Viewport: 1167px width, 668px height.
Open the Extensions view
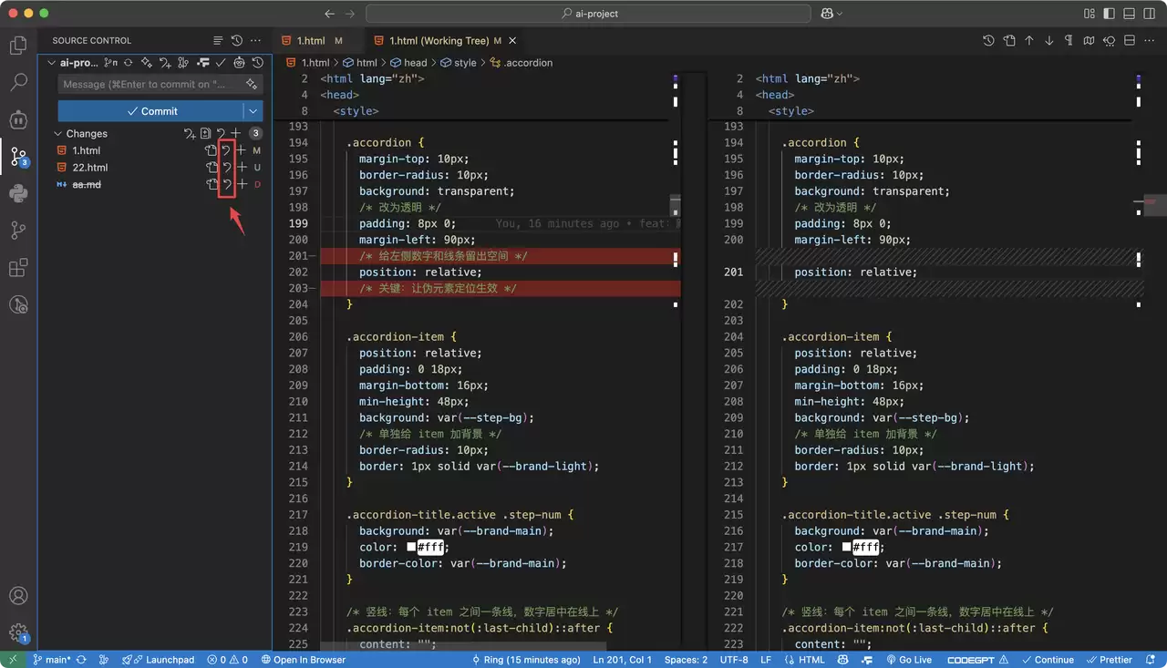pos(18,268)
